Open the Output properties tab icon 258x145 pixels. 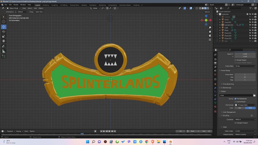(215, 63)
